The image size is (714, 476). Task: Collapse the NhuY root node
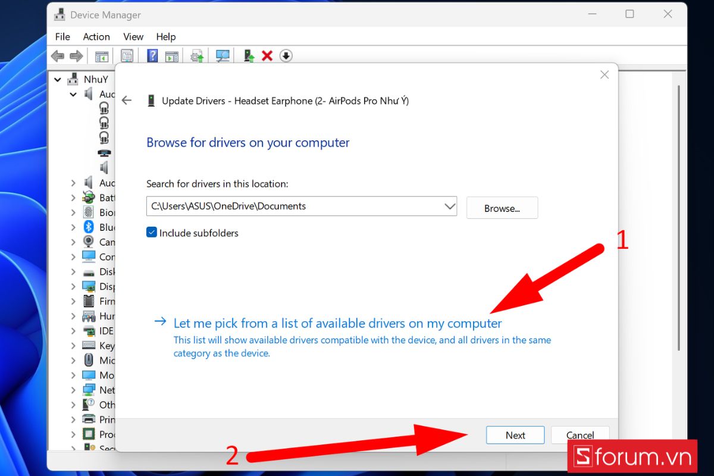tap(58, 79)
